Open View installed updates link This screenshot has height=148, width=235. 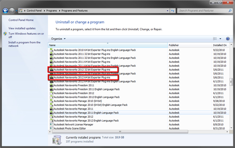[x=22, y=28]
